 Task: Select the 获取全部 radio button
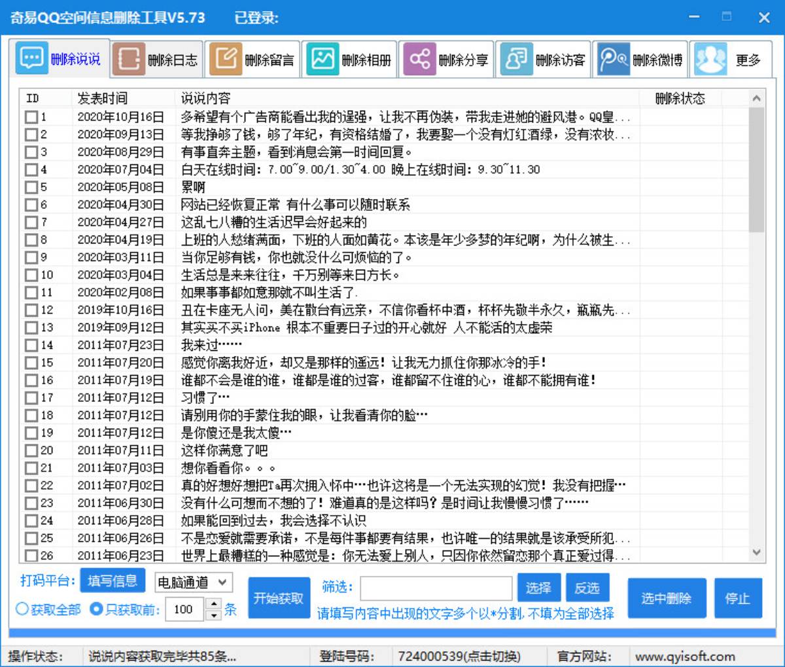[x=22, y=609]
